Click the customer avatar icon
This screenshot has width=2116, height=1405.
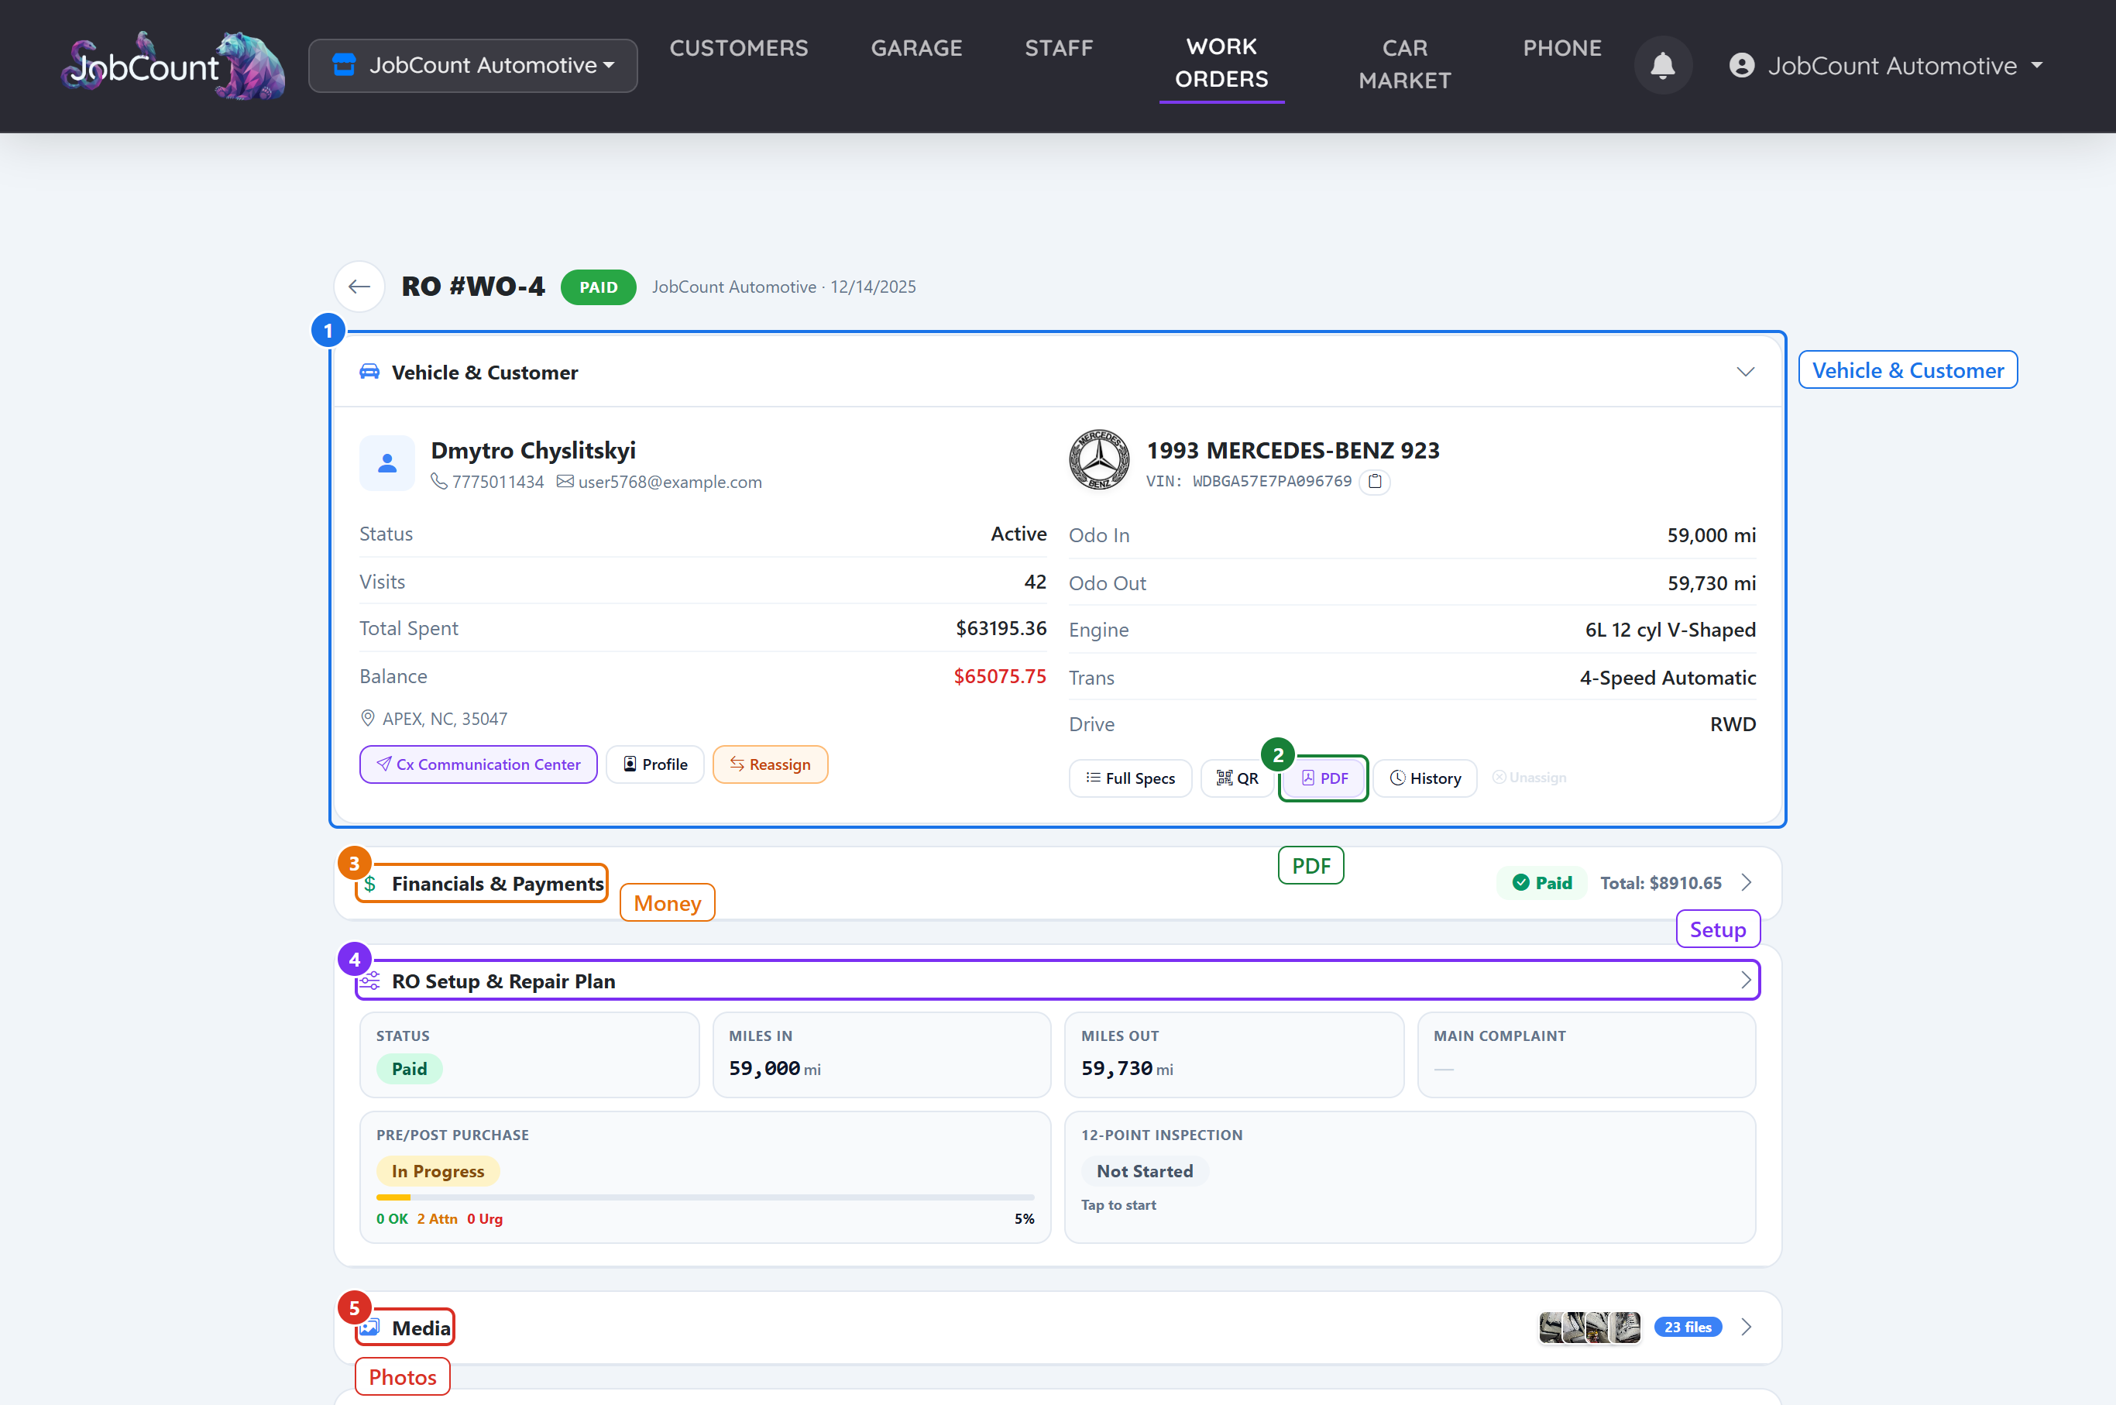point(387,463)
